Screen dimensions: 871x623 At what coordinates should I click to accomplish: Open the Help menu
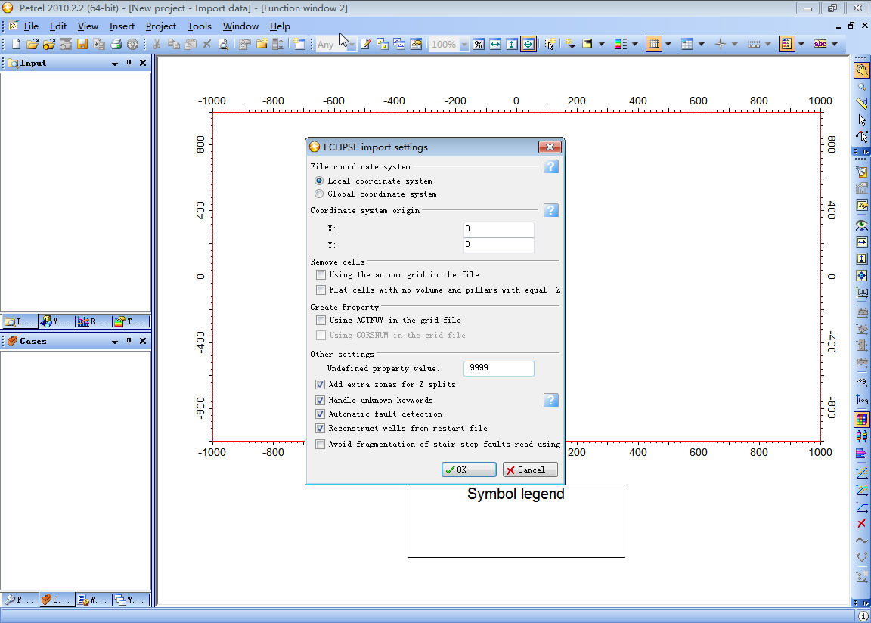280,26
